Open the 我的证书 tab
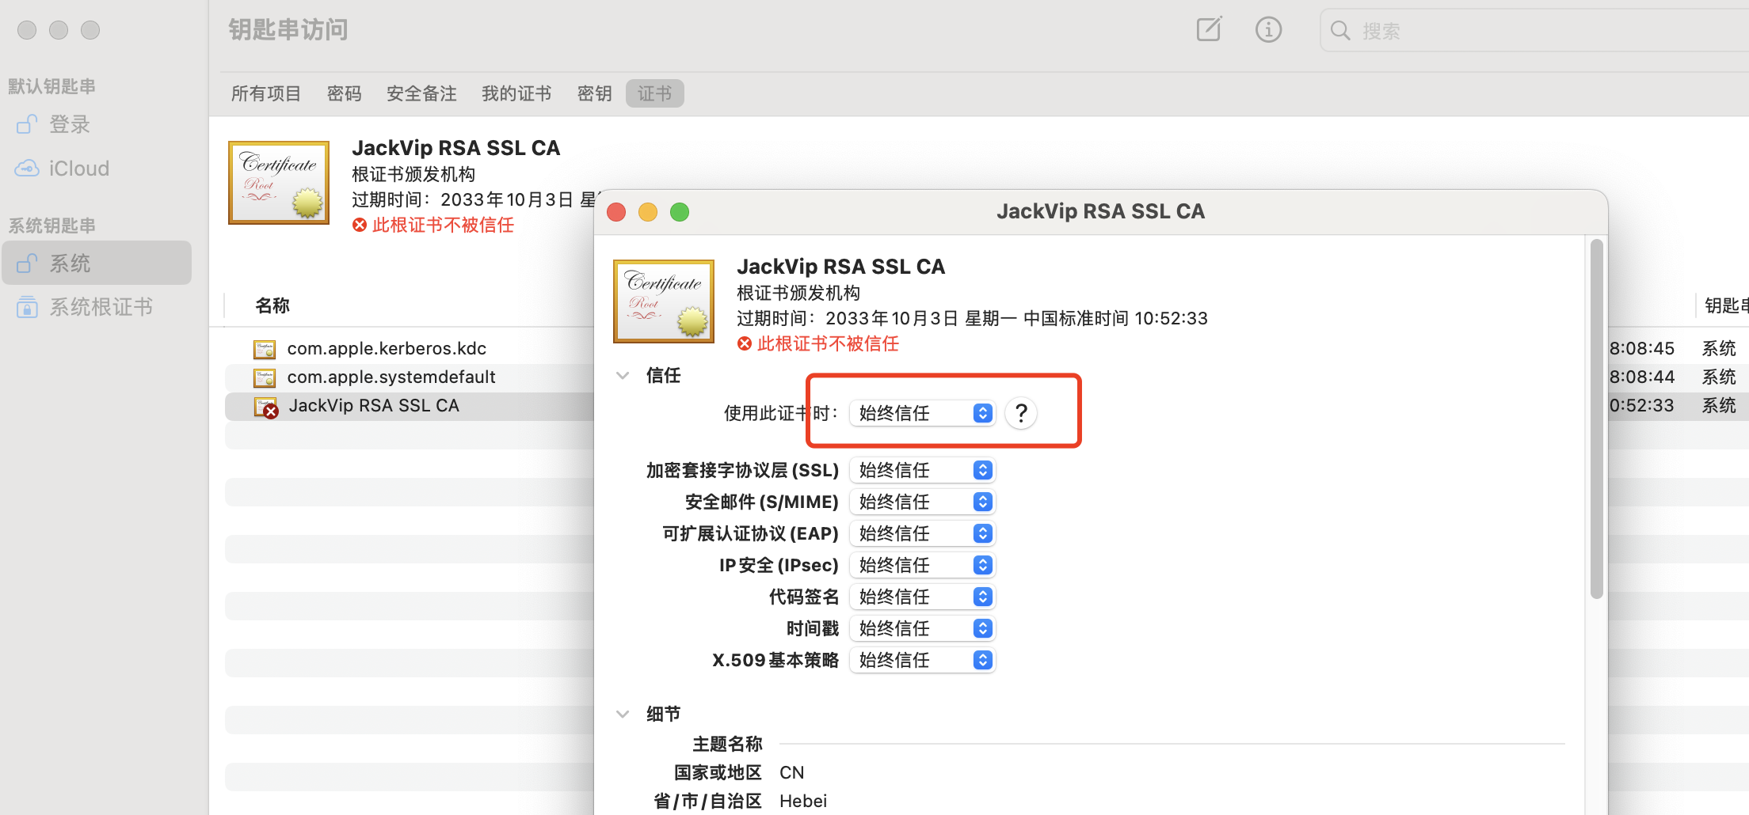Image resolution: width=1749 pixels, height=815 pixels. point(516,93)
